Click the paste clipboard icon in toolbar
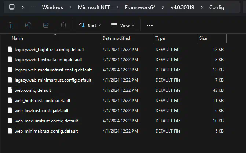The height and width of the screenshot is (153, 246). (11, 25)
